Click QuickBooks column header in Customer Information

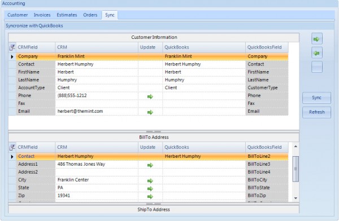(204, 47)
